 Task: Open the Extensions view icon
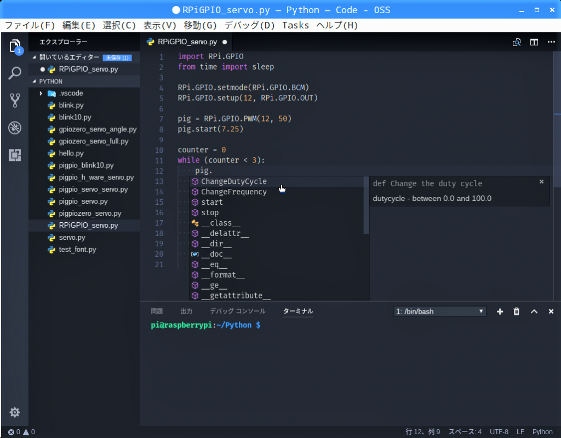coord(15,155)
